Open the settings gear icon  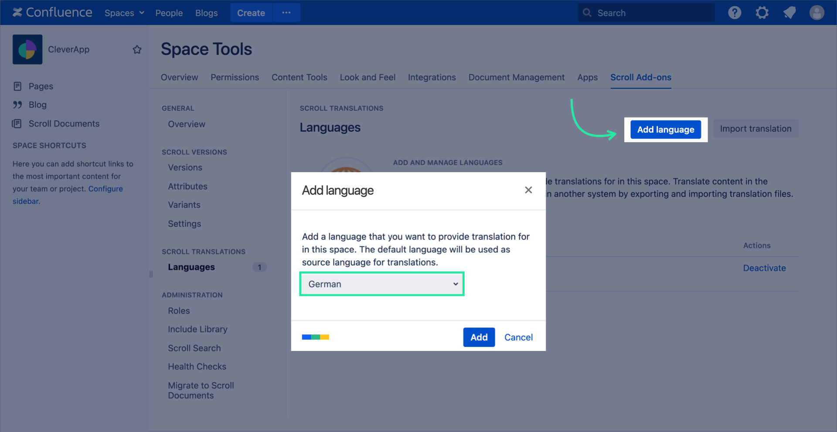[x=762, y=13]
